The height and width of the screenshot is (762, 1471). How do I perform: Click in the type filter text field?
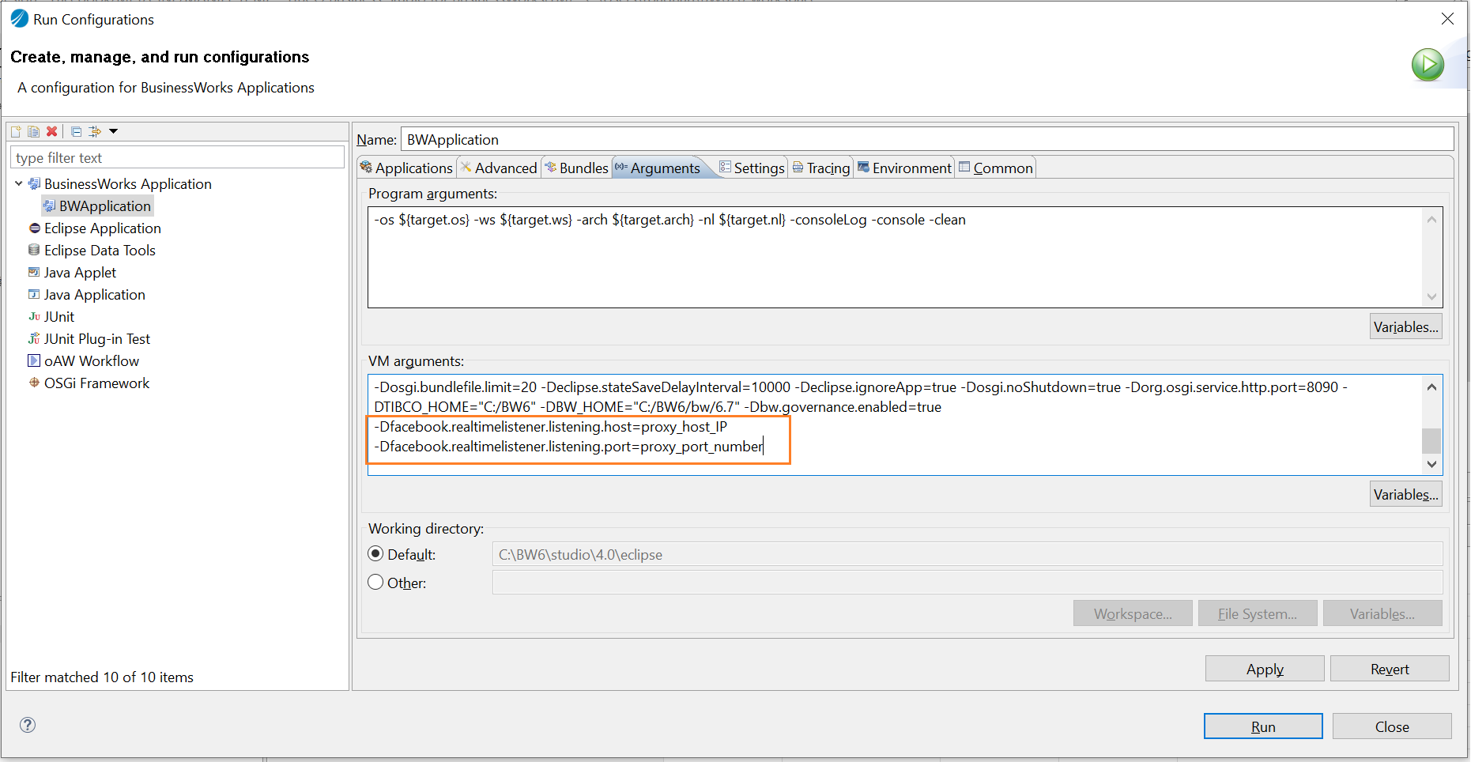tap(177, 158)
